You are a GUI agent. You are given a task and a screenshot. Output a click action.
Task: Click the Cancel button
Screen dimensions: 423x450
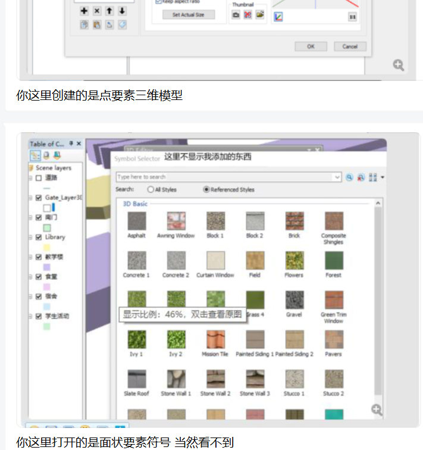pos(350,46)
